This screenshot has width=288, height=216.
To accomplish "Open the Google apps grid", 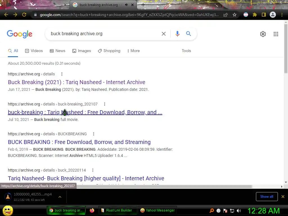I will pyautogui.click(x=276, y=34).
